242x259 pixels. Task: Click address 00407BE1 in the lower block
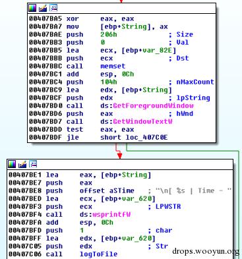click(25, 175)
